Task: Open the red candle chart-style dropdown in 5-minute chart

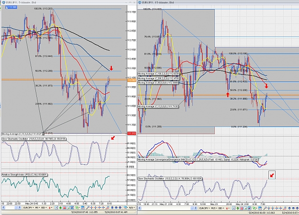Action: (51, 207)
